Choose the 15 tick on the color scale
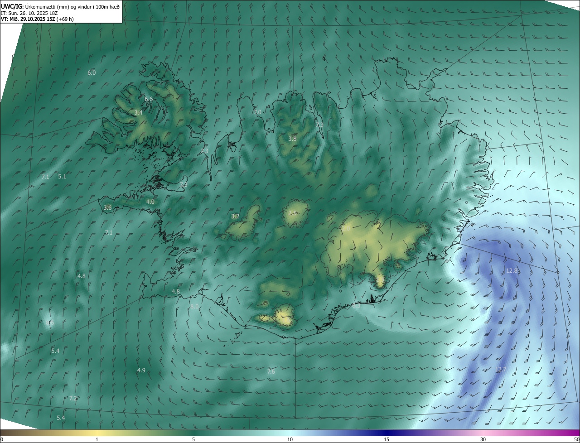Screen dimensions: 580x443 click(387, 439)
